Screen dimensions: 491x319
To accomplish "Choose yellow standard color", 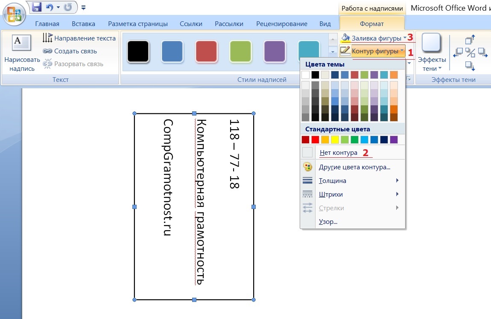I will click(x=335, y=139).
